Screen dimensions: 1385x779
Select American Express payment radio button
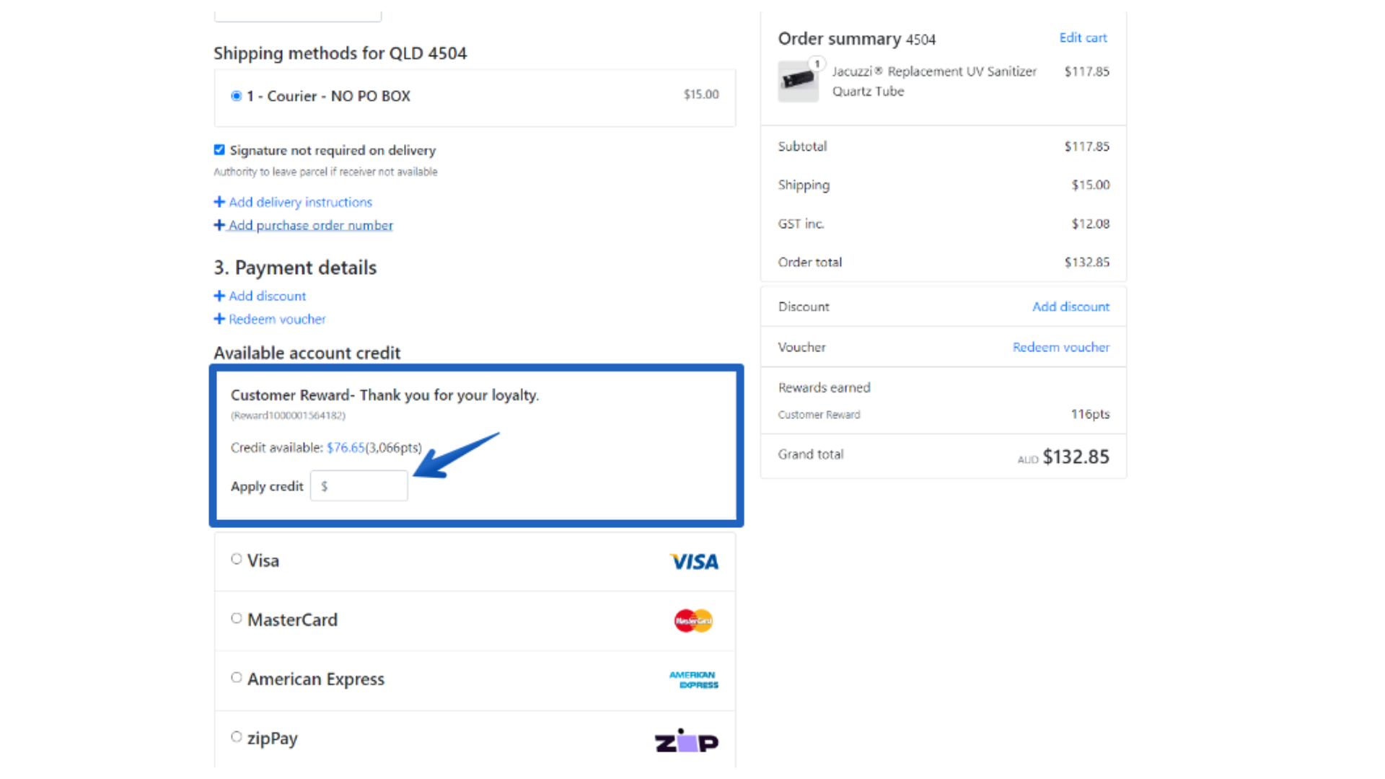(236, 677)
